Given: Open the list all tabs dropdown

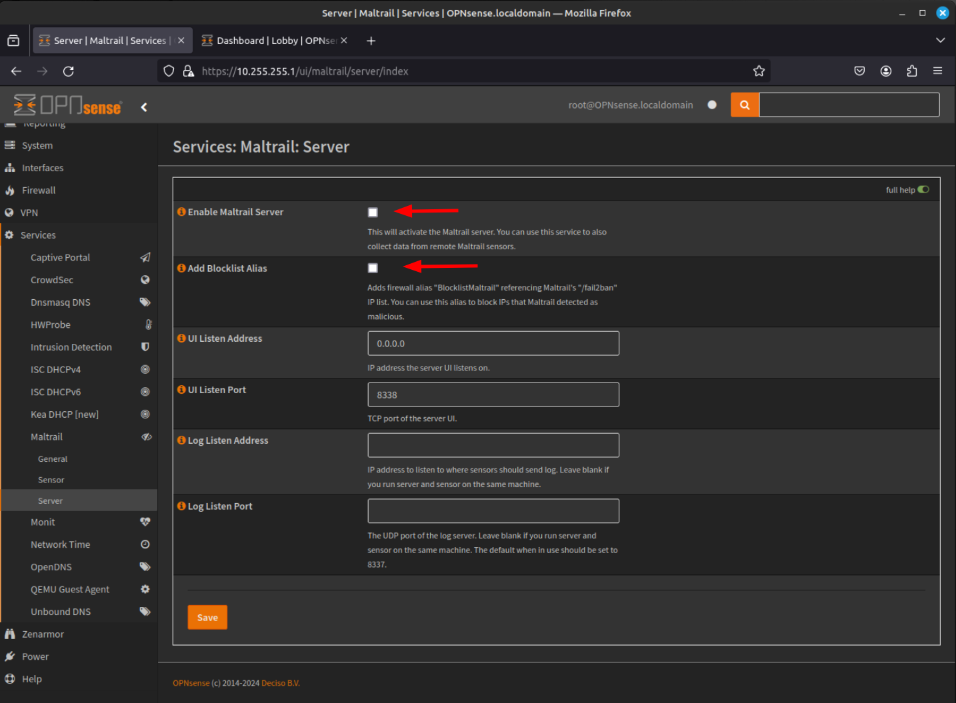Looking at the screenshot, I should click(x=941, y=41).
